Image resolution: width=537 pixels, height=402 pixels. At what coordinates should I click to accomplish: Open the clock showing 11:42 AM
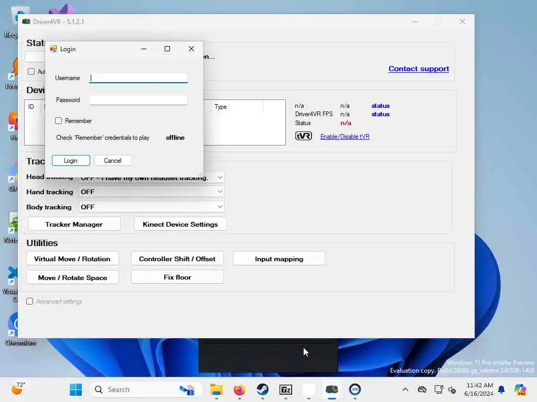(479, 389)
